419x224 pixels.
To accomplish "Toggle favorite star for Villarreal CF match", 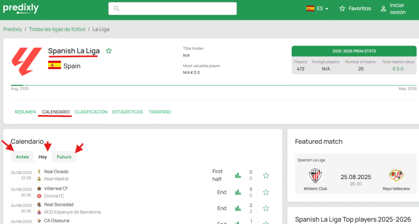I will click(x=266, y=192).
